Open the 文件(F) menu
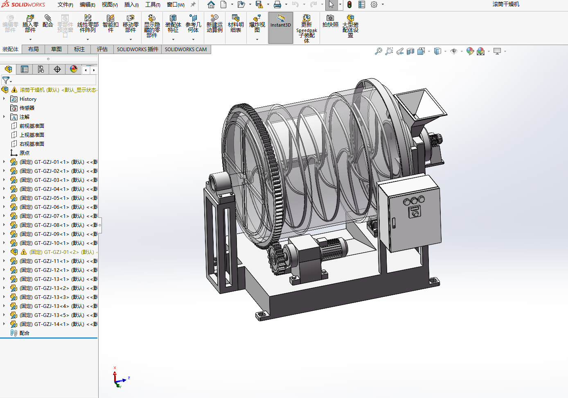Image resolution: width=568 pixels, height=398 pixels. click(65, 5)
